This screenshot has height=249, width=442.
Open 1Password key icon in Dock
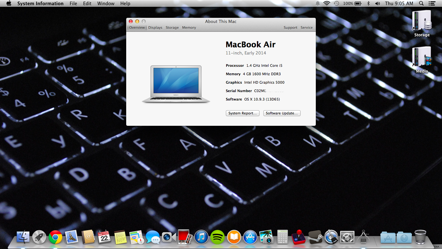pyautogui.click(x=331, y=237)
